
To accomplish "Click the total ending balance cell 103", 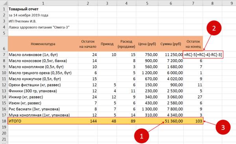I will pyautogui.click(x=193, y=121).
